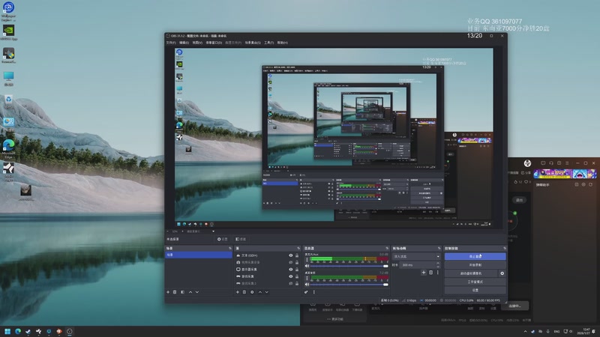The image size is (600, 337).
Task: Open the File menu in OBS
Action: [x=171, y=43]
